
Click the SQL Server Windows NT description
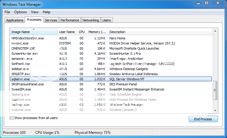[x=127, y=79]
